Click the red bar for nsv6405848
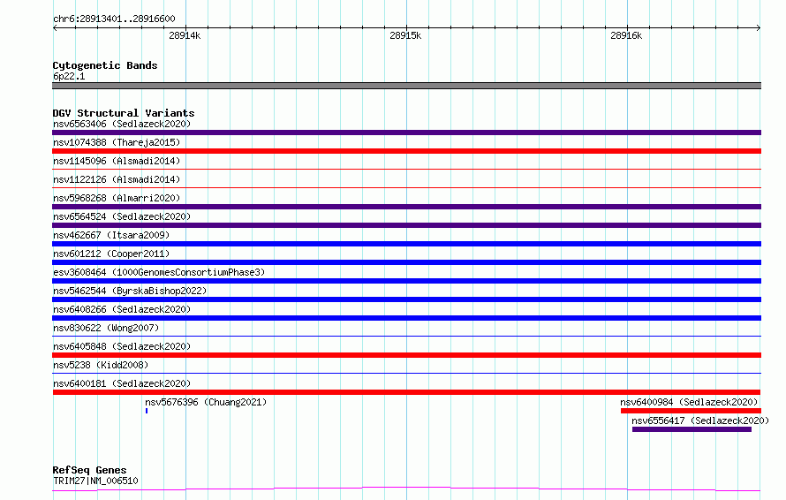 406,355
